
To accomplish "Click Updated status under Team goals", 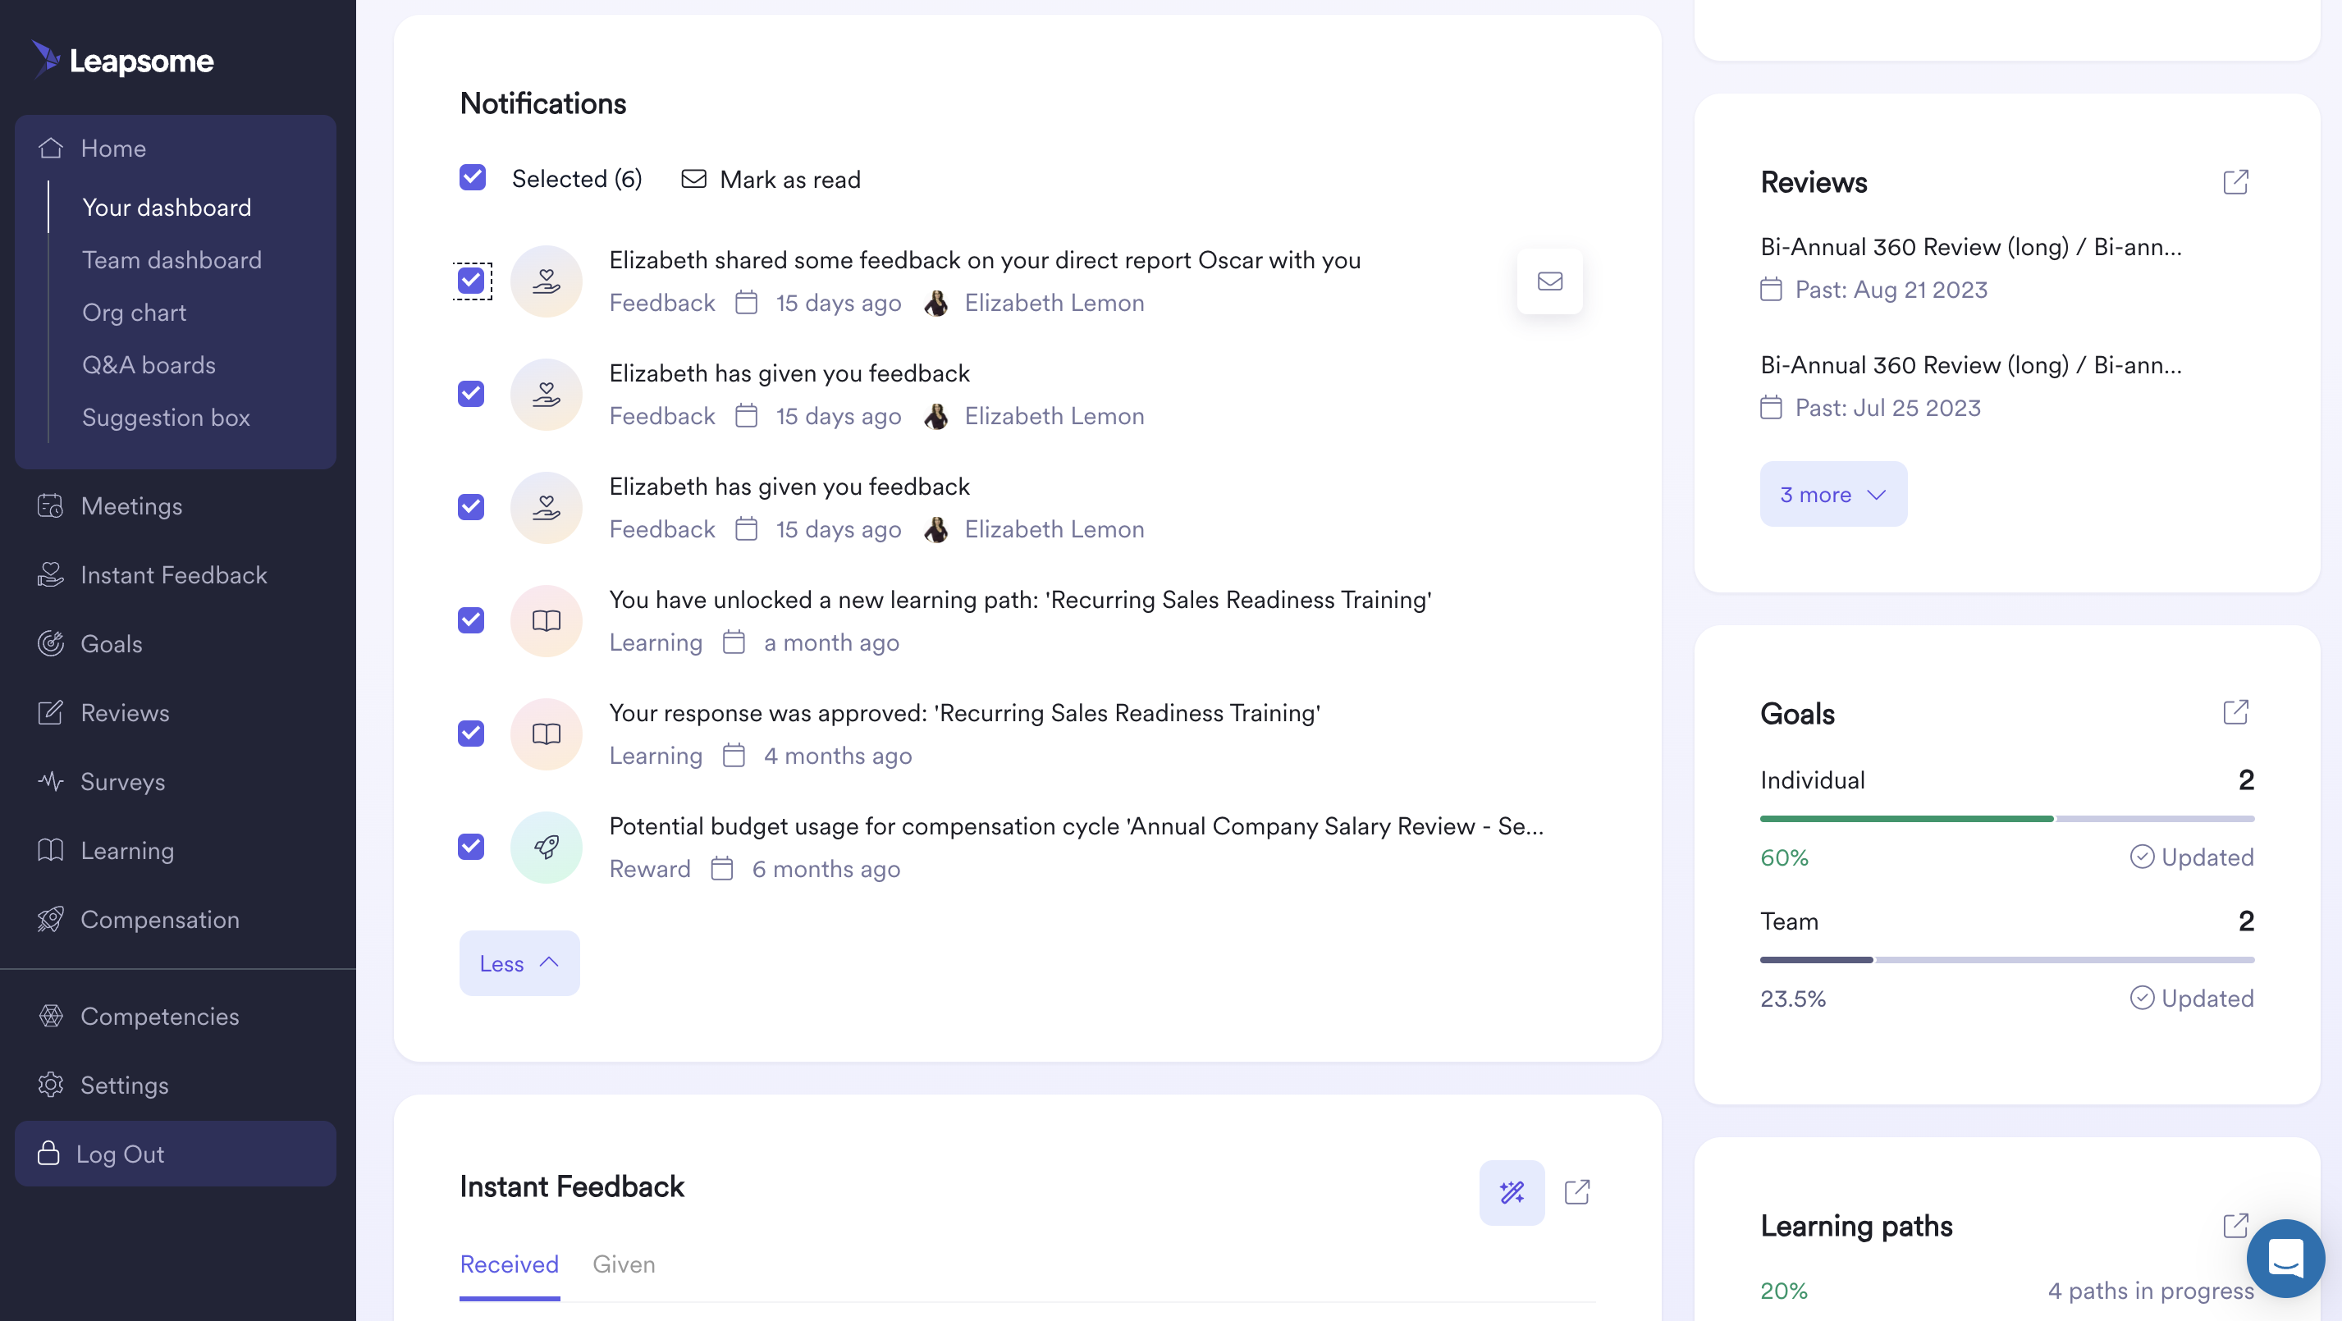I will click(2192, 998).
